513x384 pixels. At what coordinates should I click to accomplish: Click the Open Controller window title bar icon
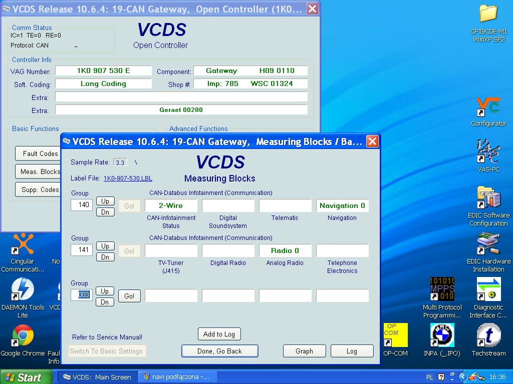6,9
